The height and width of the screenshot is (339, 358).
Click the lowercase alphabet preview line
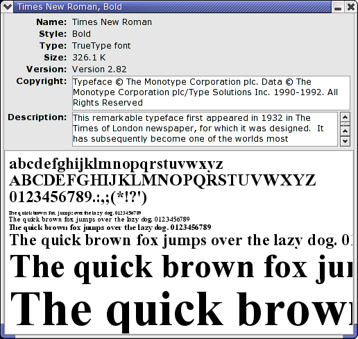point(116,164)
